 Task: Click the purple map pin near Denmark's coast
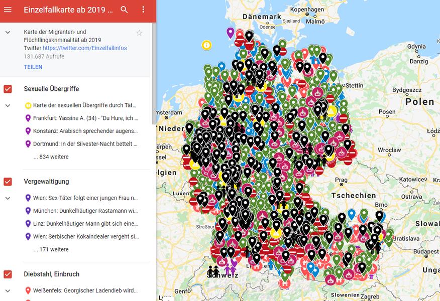click(231, 33)
